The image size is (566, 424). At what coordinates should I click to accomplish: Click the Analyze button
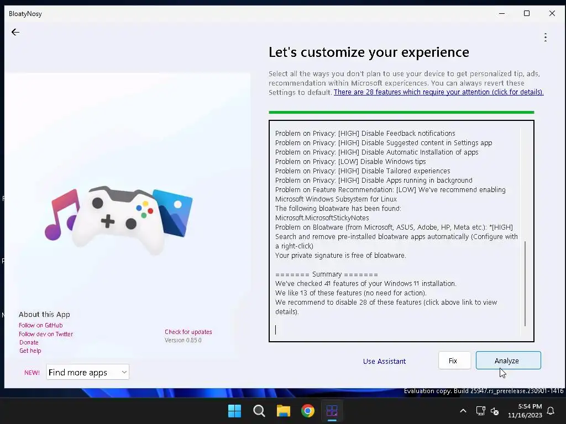(508, 361)
